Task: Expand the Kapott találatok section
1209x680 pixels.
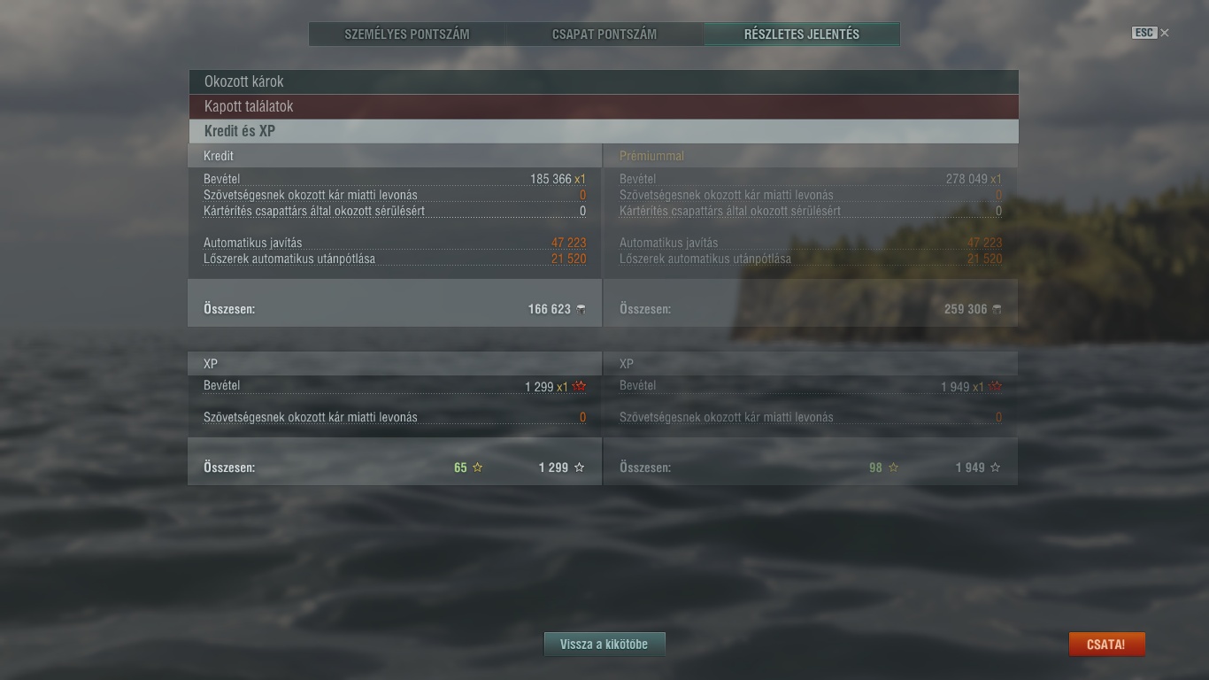Action: pos(603,106)
